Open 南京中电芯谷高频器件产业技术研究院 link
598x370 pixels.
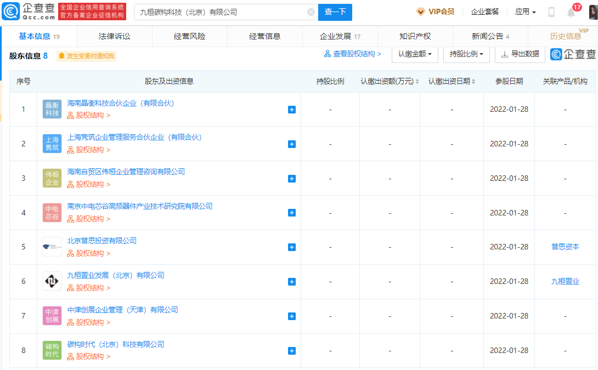coord(140,206)
